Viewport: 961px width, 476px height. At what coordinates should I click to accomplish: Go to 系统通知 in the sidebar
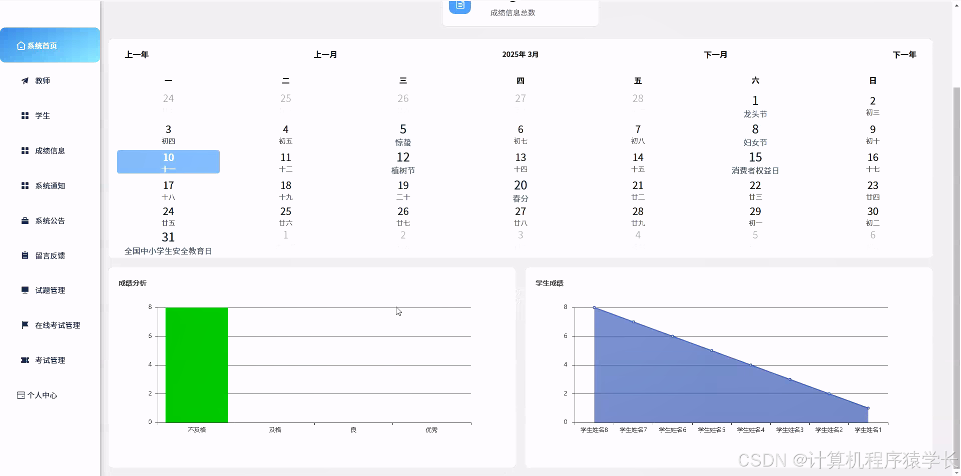click(50, 185)
